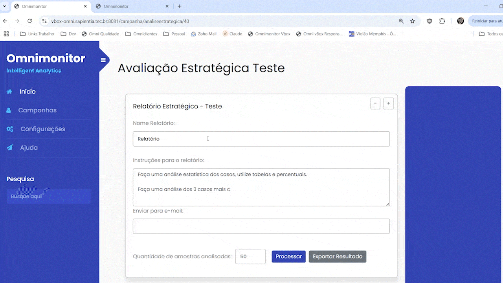Click the Instruções para o relatório label

[x=168, y=160]
